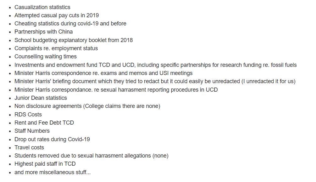Select "Counselling waiting times" line
316x182 pixels.
point(46,57)
